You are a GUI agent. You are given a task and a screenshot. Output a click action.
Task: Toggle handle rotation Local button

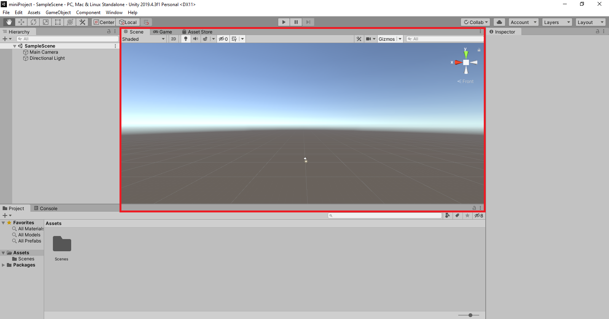[128, 22]
